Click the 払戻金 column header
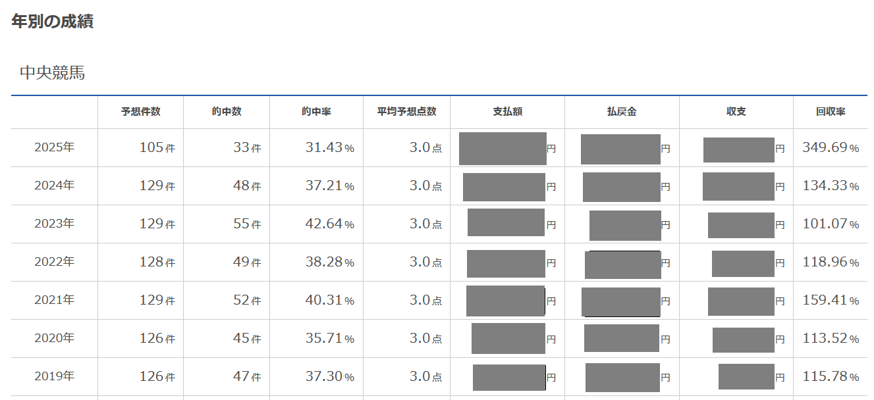Image resolution: width=874 pixels, height=400 pixels. pos(622,112)
